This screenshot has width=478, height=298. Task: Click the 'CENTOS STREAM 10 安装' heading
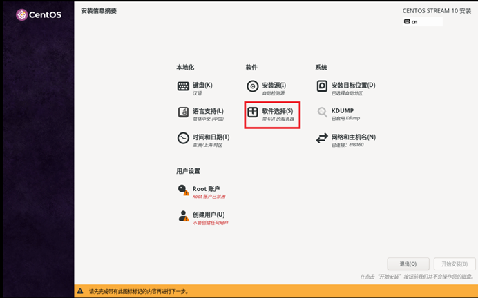click(437, 11)
